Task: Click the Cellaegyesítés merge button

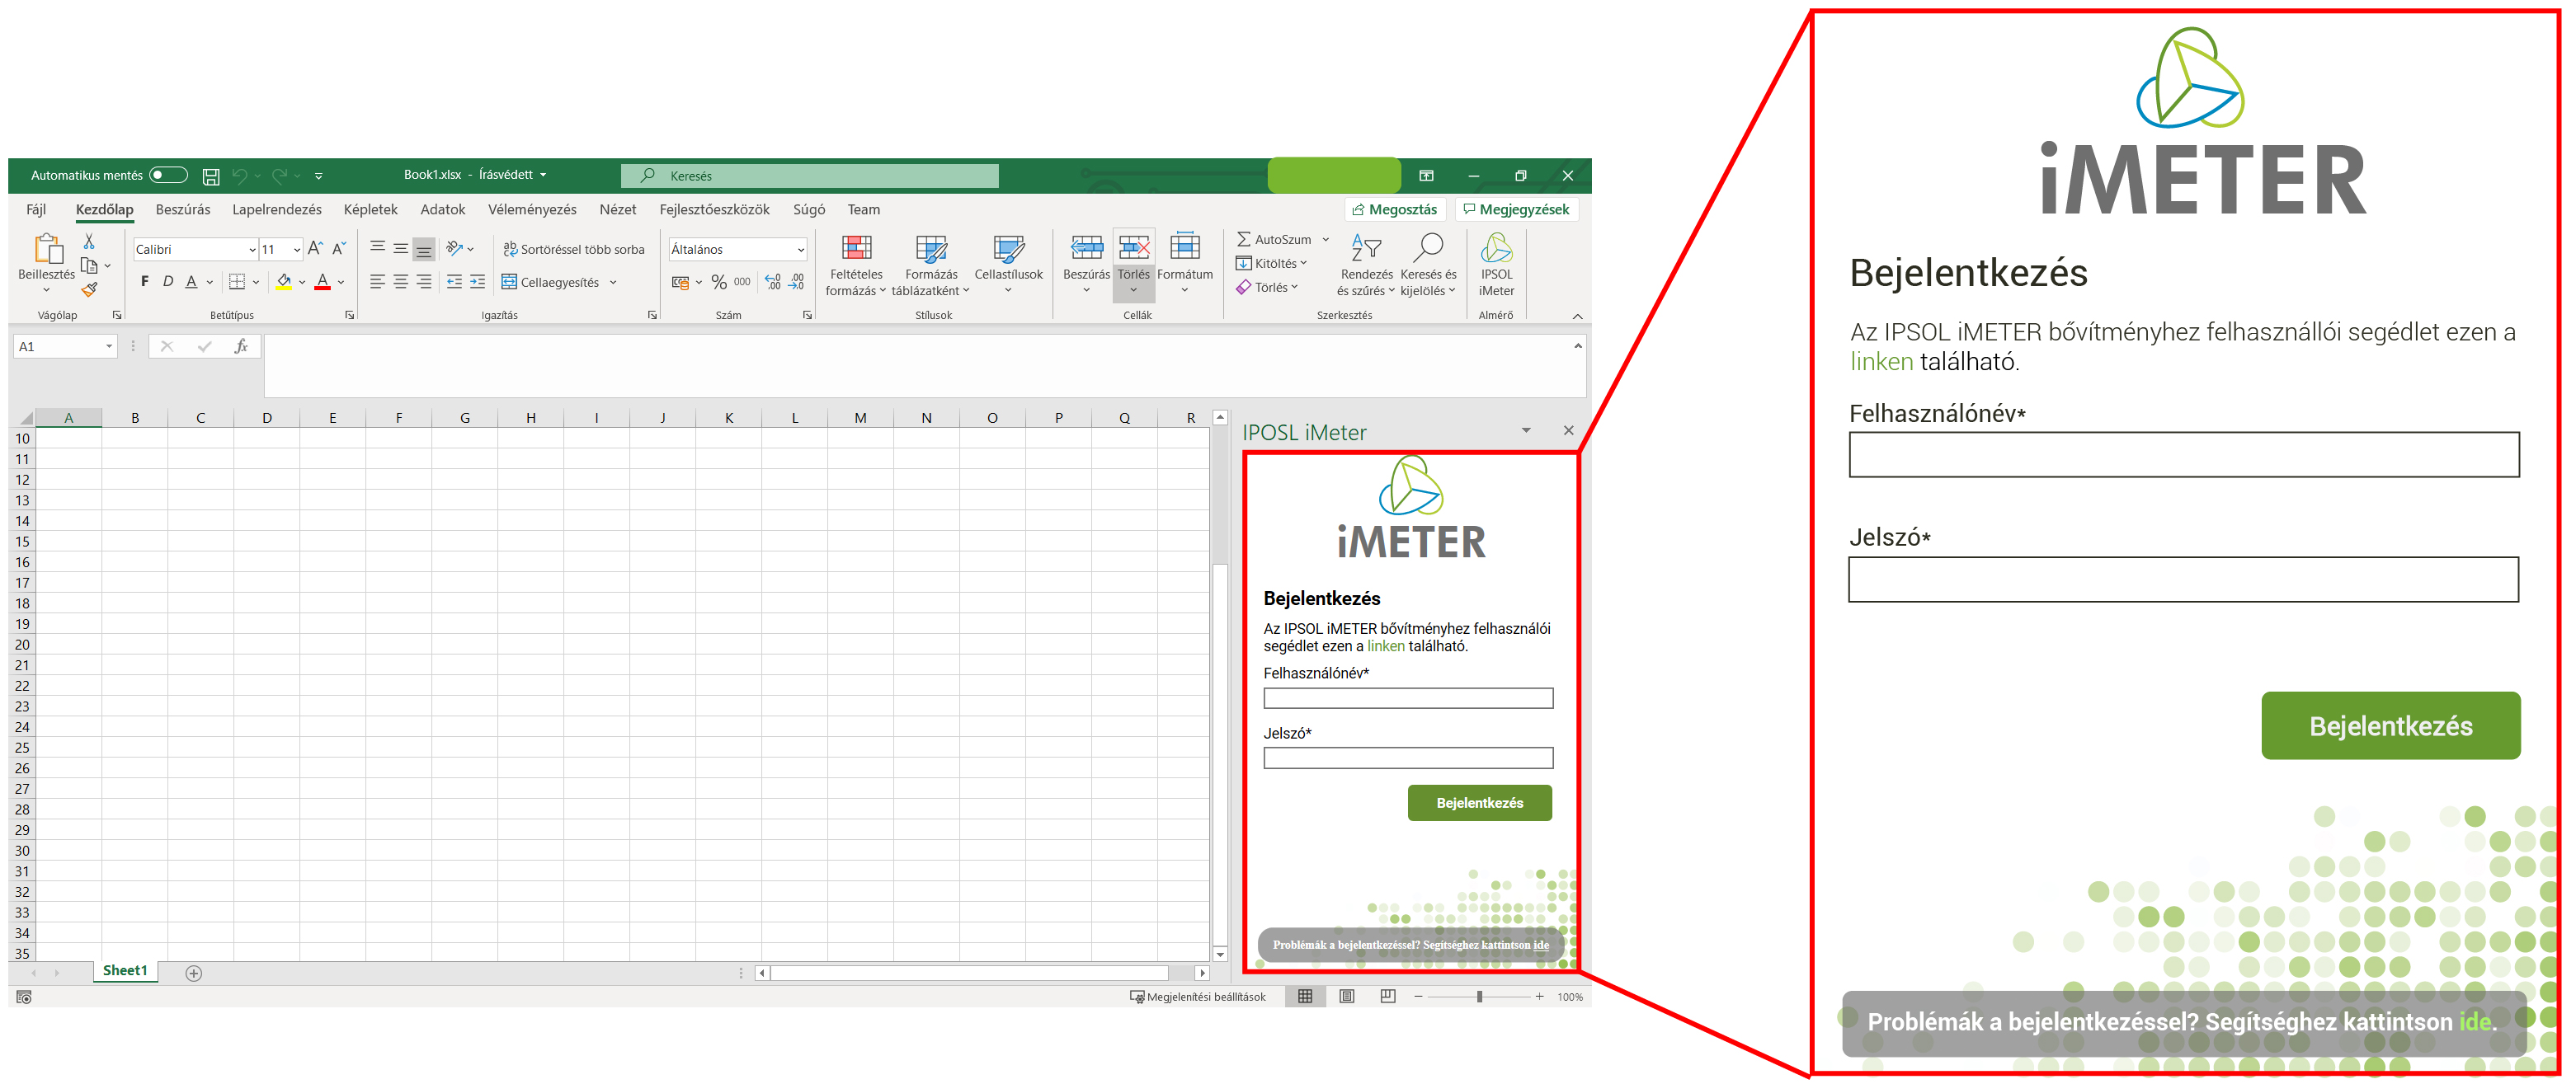Action: pyautogui.click(x=551, y=283)
